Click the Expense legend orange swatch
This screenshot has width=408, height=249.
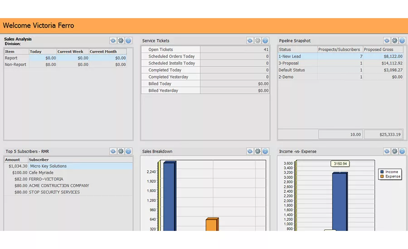point(382,177)
